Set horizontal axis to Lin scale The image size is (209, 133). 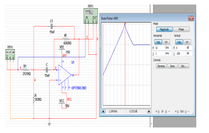[166, 42]
